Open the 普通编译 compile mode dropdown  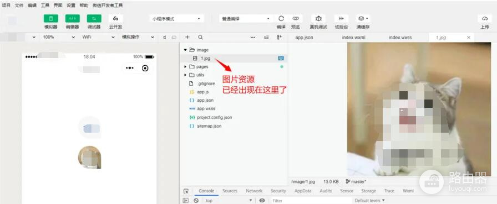click(246, 19)
